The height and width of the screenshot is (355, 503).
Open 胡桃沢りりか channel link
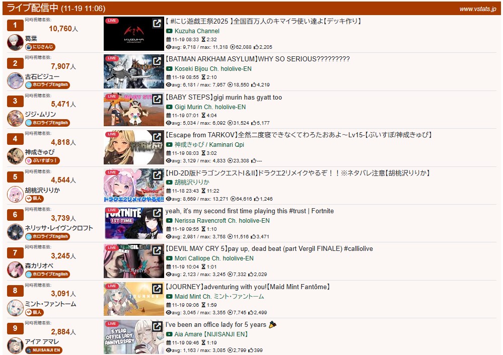[x=192, y=183]
